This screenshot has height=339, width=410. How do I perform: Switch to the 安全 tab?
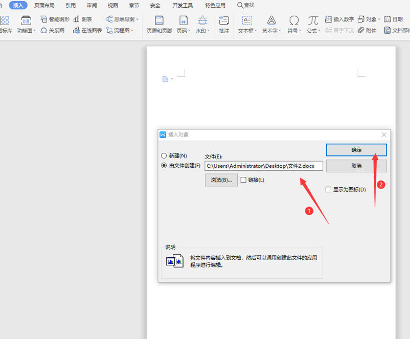(155, 5)
